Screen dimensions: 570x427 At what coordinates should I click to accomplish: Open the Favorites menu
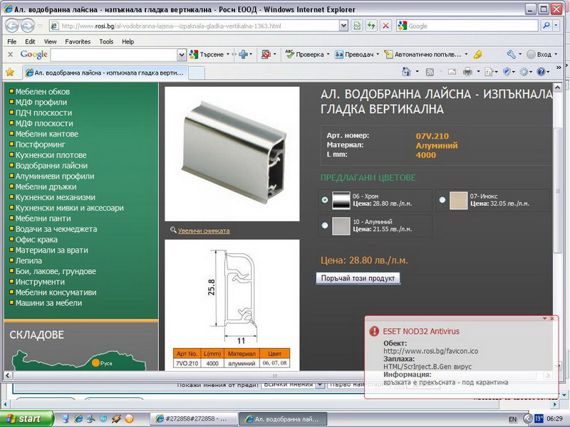pos(78,41)
